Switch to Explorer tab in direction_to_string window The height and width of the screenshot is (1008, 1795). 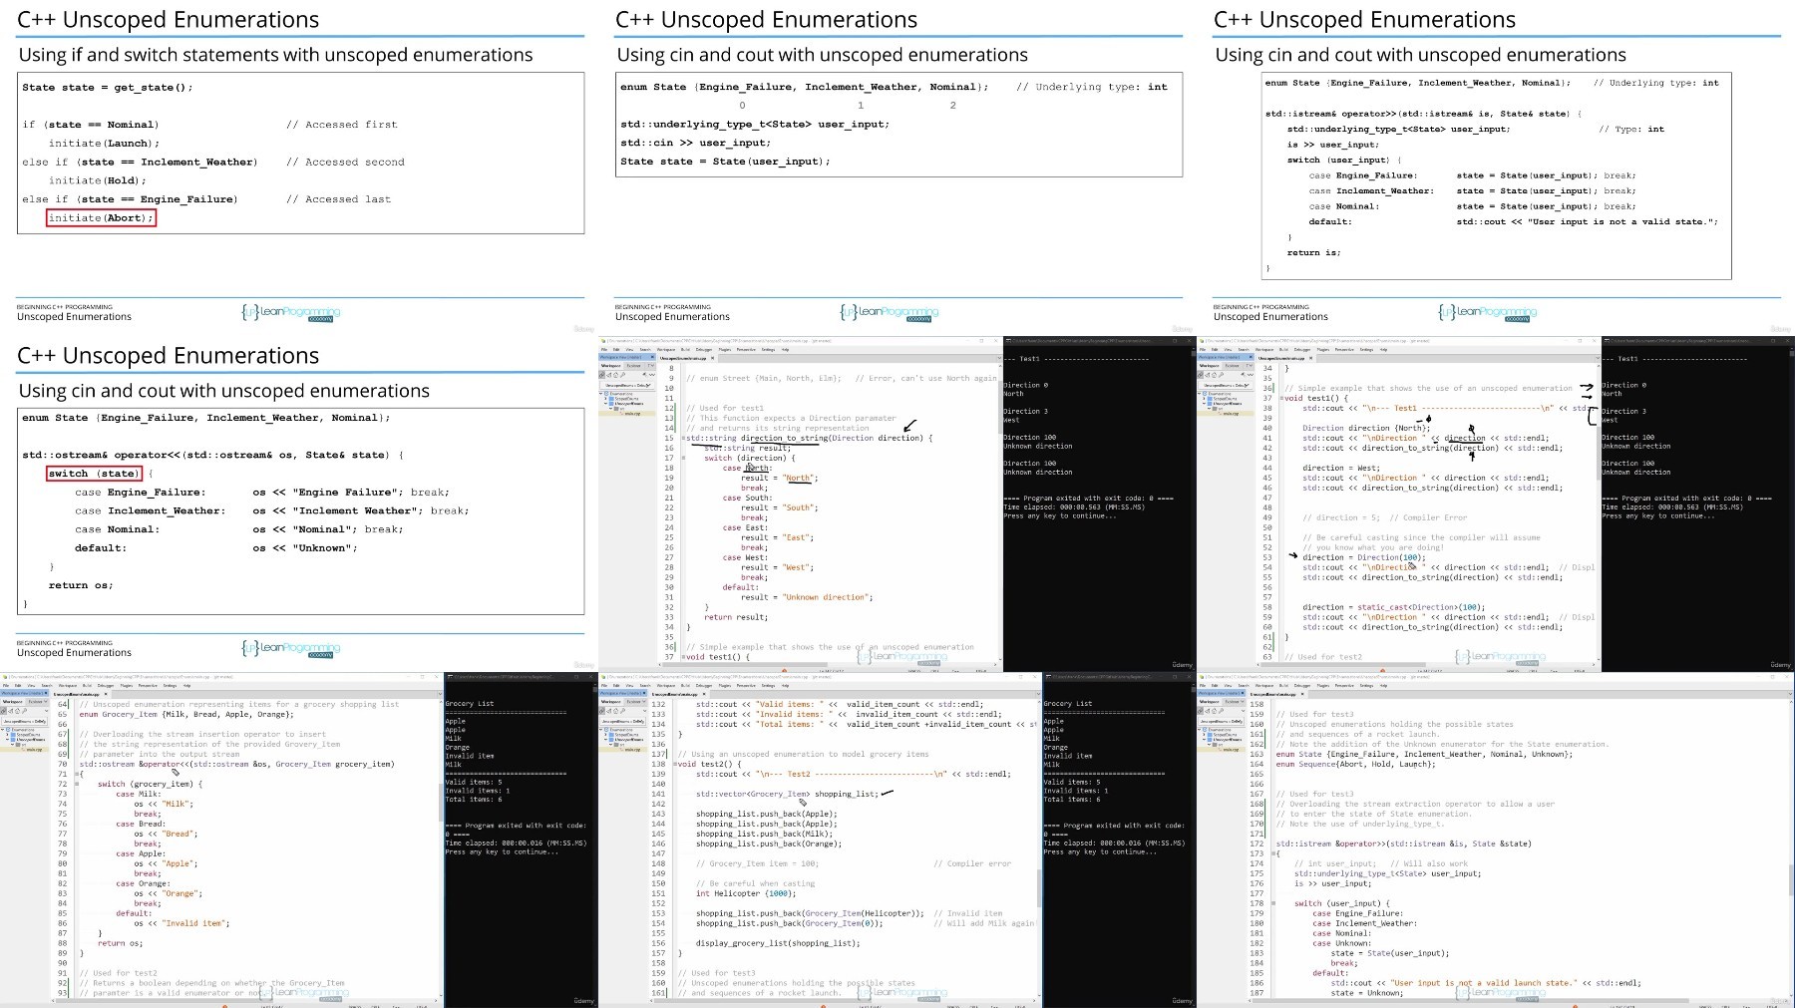[633, 366]
